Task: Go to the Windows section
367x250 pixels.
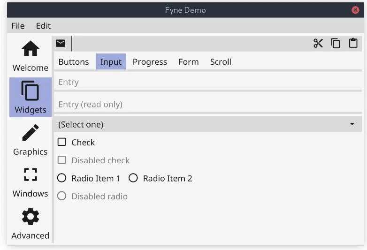Action: pos(31,182)
